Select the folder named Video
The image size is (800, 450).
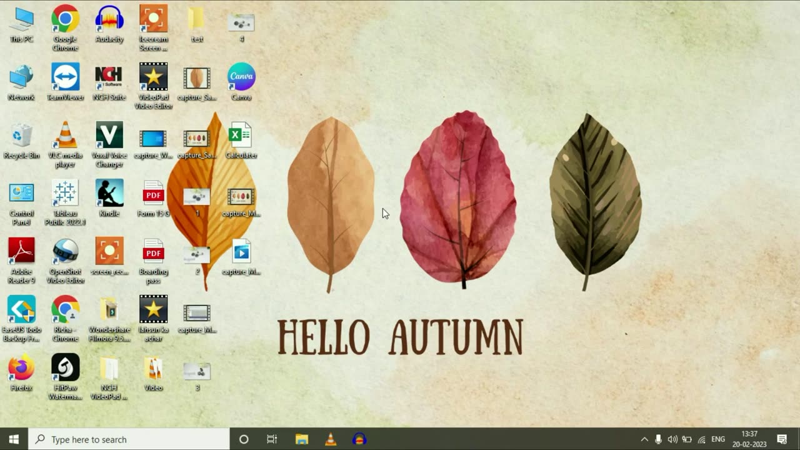point(153,373)
